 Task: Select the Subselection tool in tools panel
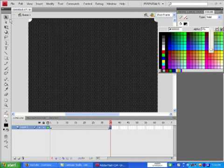click(6, 22)
